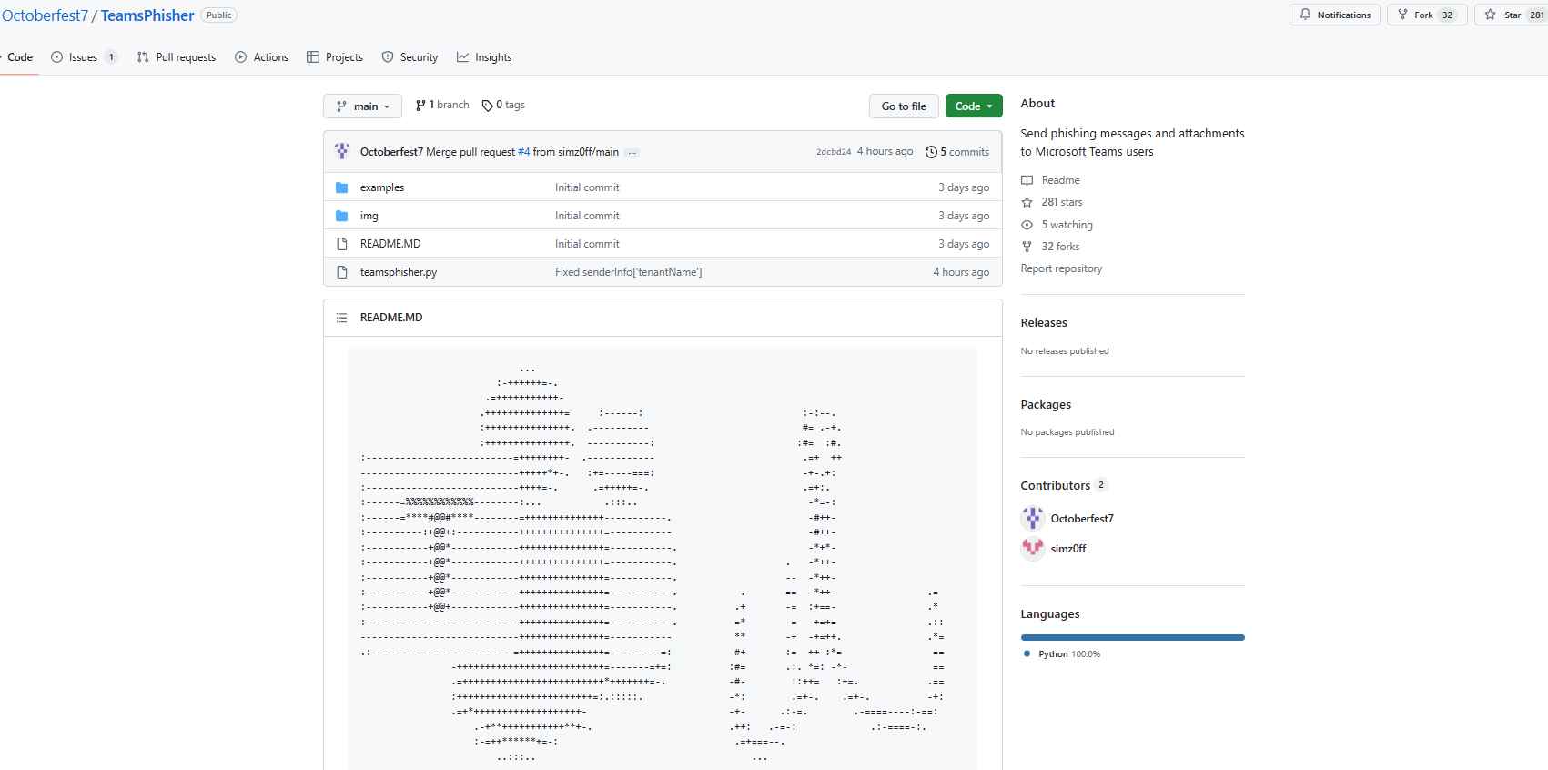Fork the TeamsPhisher repository

tap(1424, 15)
